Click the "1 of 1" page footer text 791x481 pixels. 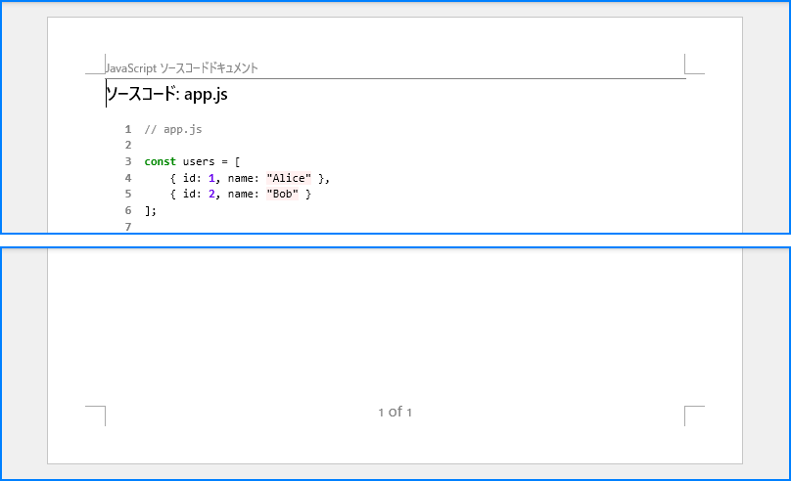(395, 412)
